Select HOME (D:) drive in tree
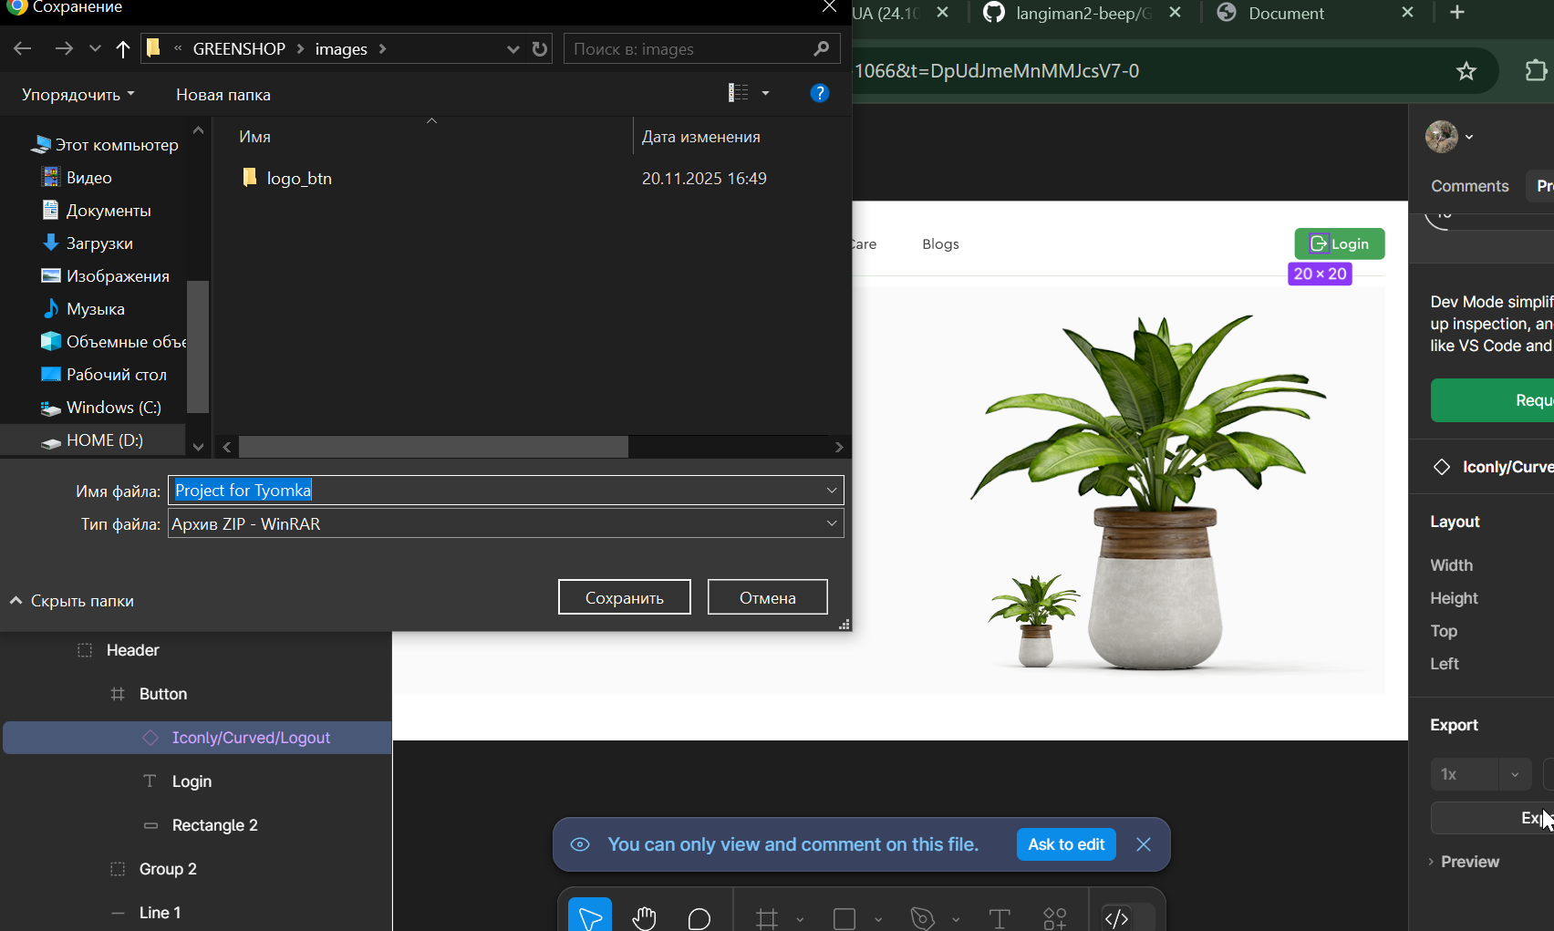Viewport: 1554px width, 931px height. pos(92,440)
